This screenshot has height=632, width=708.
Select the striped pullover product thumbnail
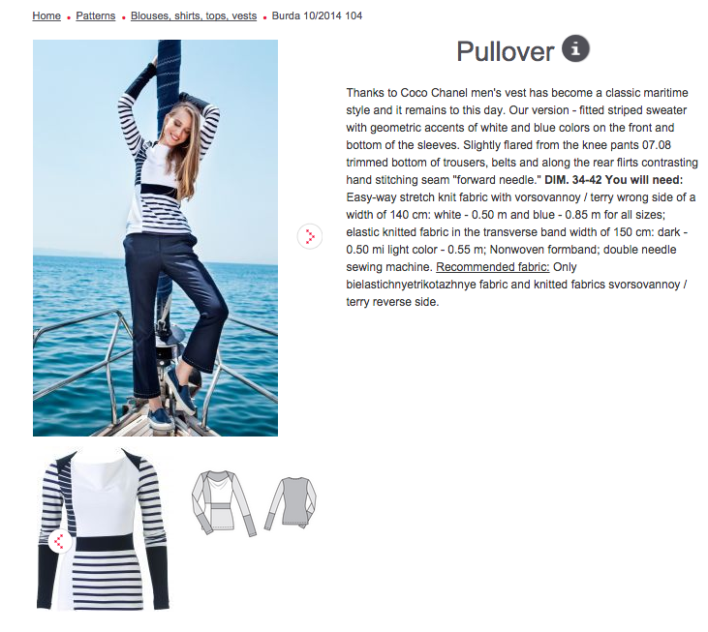point(103,529)
